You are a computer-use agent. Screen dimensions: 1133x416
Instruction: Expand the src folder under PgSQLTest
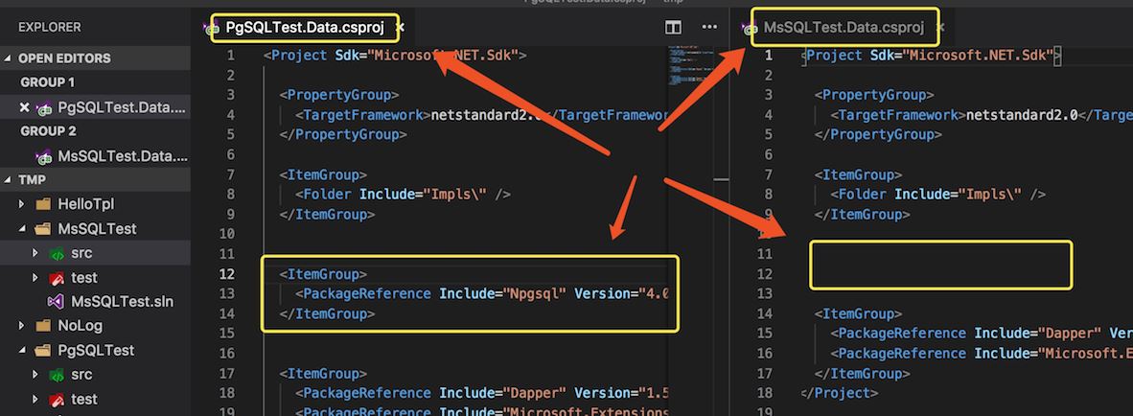point(35,375)
